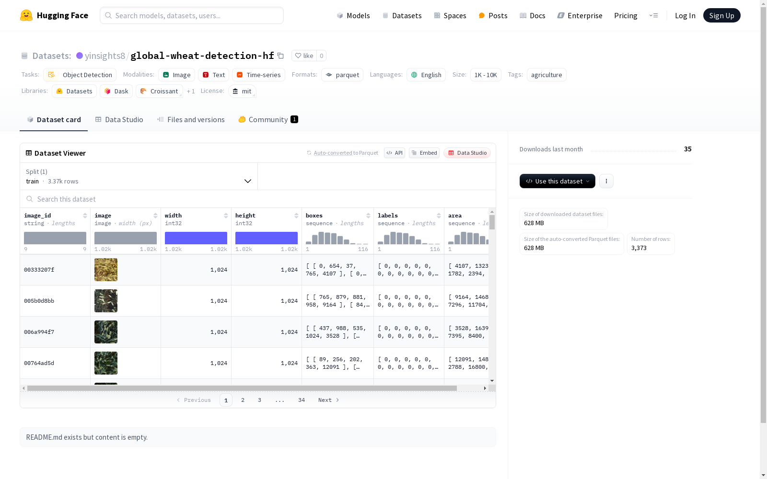
Task: Go to page 2 of the dataset
Action: click(x=243, y=400)
